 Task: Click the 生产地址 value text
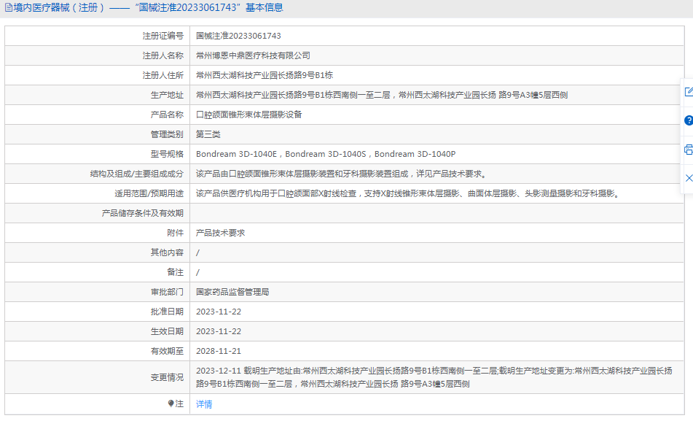click(382, 95)
